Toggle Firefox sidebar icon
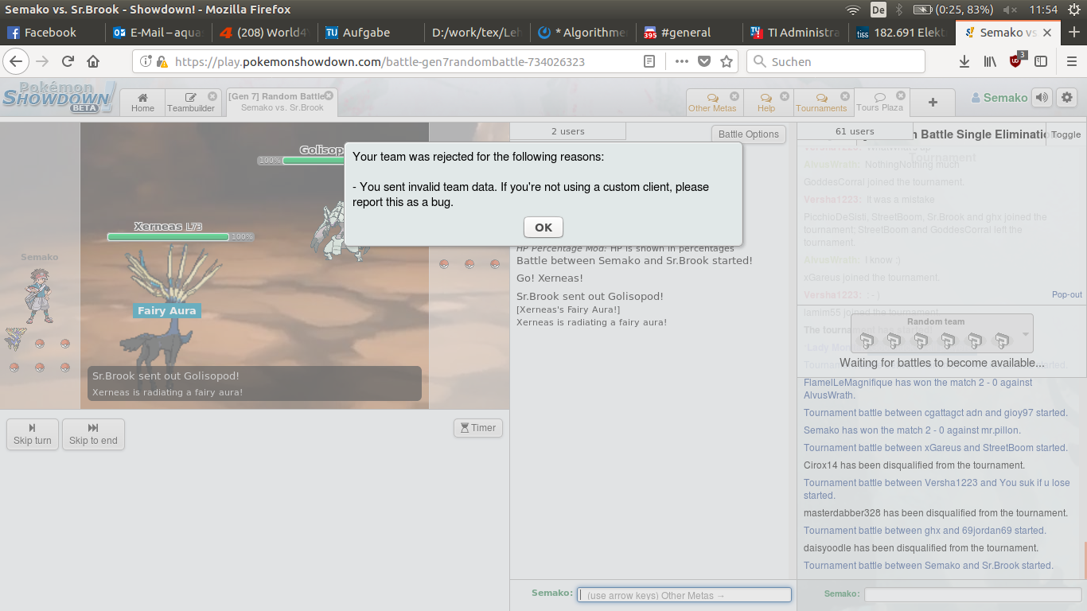 pyautogui.click(x=1041, y=61)
